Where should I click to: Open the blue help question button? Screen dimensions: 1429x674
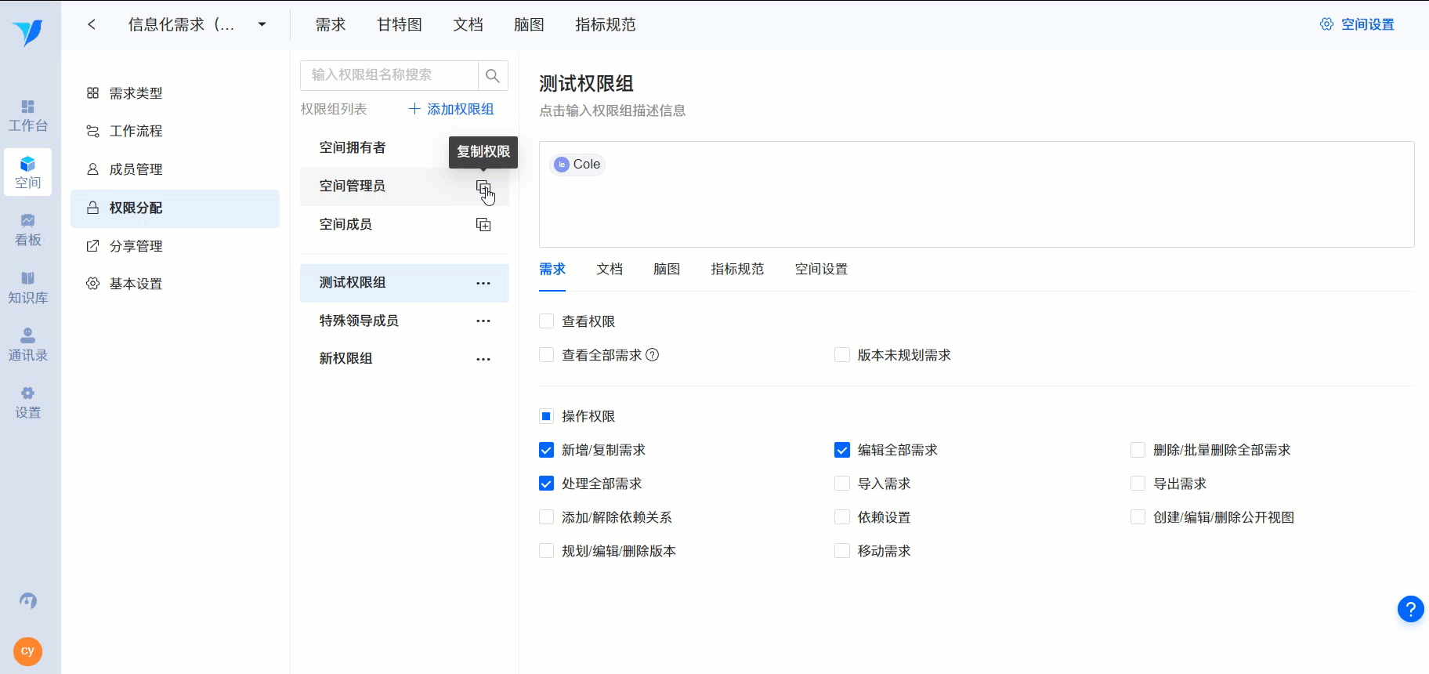click(1410, 609)
